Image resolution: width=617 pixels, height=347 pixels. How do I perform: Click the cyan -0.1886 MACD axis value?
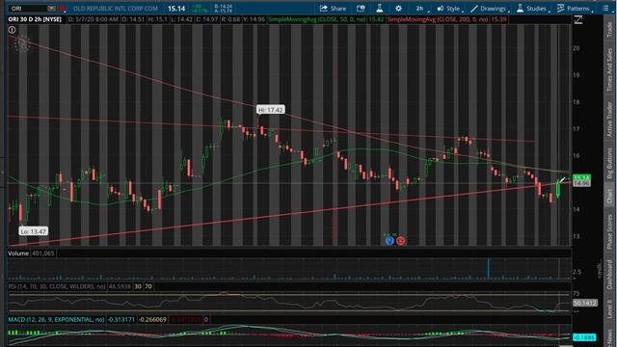[584, 337]
